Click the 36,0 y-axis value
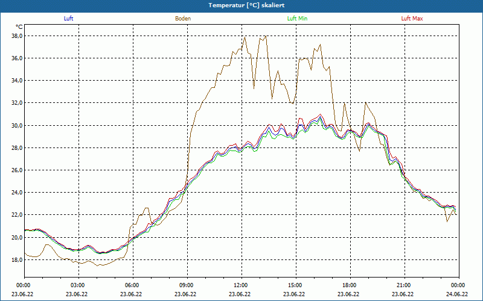Image resolution: width=483 pixels, height=301 pixels. pos(16,58)
